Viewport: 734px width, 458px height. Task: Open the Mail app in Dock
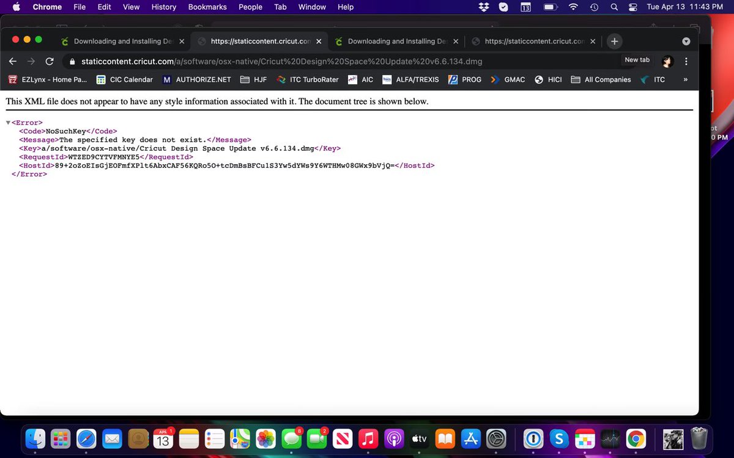click(x=112, y=438)
